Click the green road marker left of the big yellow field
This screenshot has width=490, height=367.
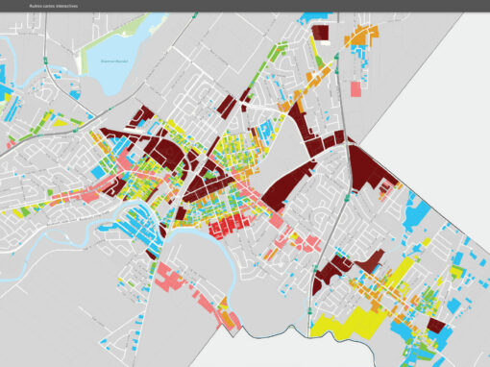[309, 310]
